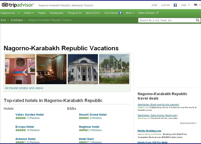Expand the Hotels menu dropdown
The height and width of the screenshot is (144, 201).
pyautogui.click(x=29, y=13)
